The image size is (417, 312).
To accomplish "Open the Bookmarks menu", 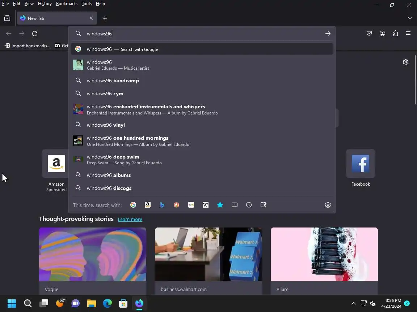I will coord(67,4).
